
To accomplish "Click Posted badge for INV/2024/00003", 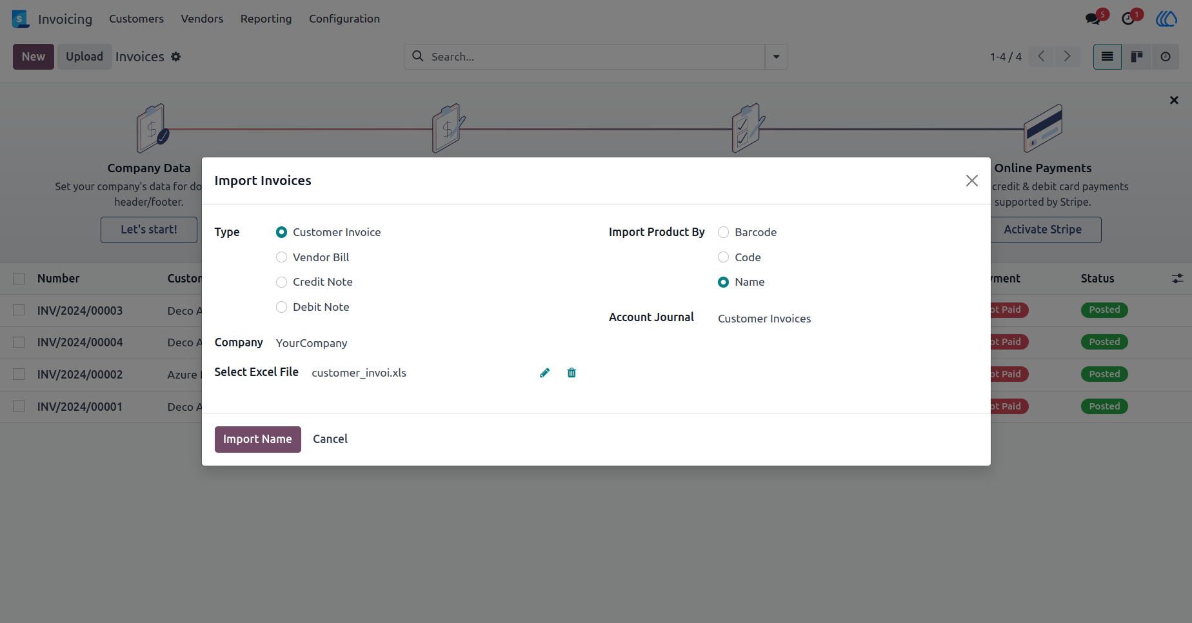I will click(x=1104, y=310).
